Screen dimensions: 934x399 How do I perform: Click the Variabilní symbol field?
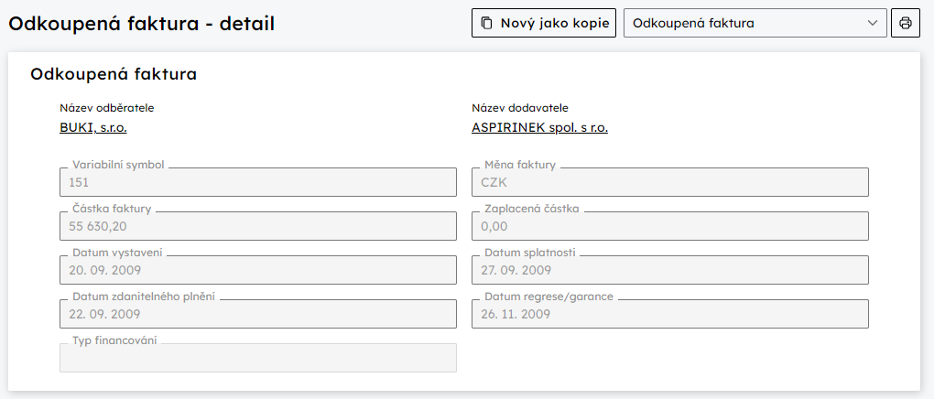[258, 181]
